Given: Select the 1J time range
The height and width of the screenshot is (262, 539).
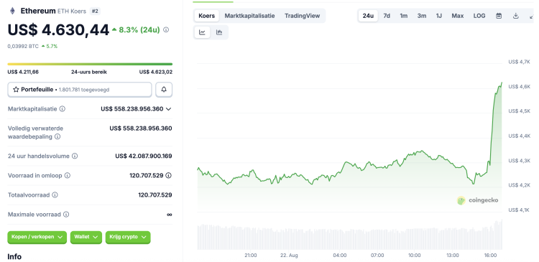Looking at the screenshot, I should (x=439, y=16).
